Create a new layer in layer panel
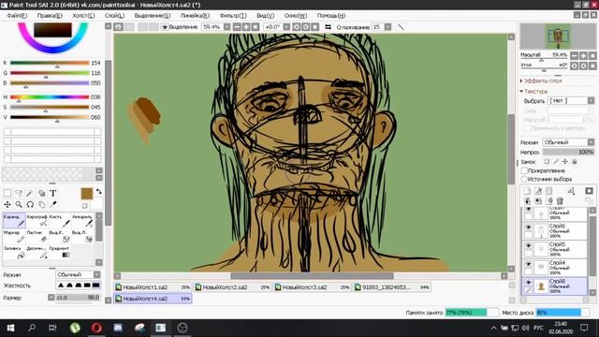Image resolution: width=599 pixels, height=337 pixels. click(527, 191)
